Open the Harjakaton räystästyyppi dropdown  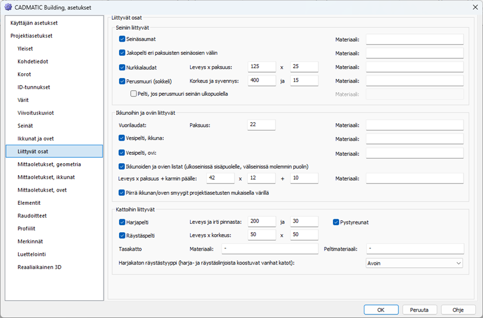point(414,263)
